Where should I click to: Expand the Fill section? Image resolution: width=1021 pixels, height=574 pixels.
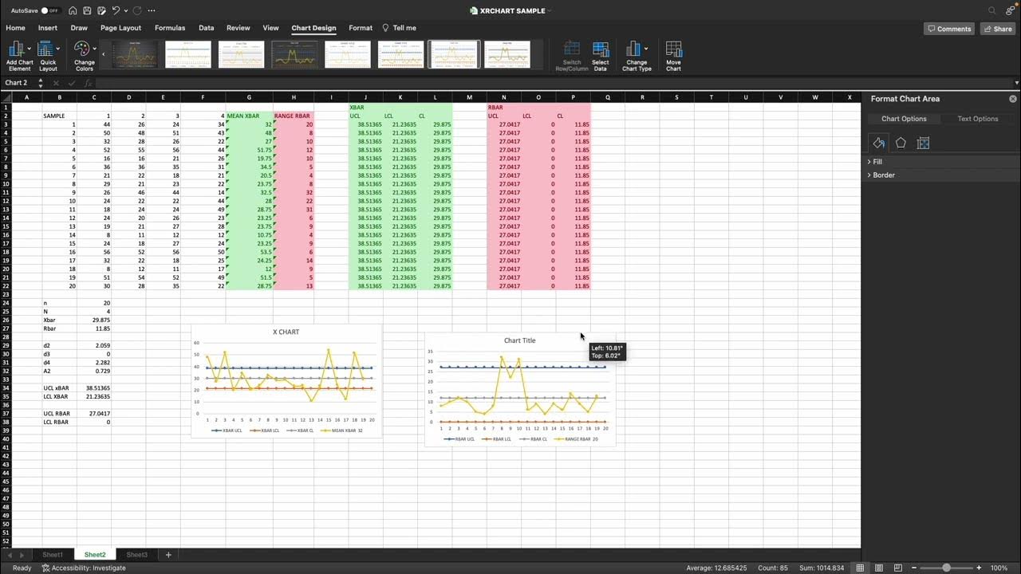875,162
